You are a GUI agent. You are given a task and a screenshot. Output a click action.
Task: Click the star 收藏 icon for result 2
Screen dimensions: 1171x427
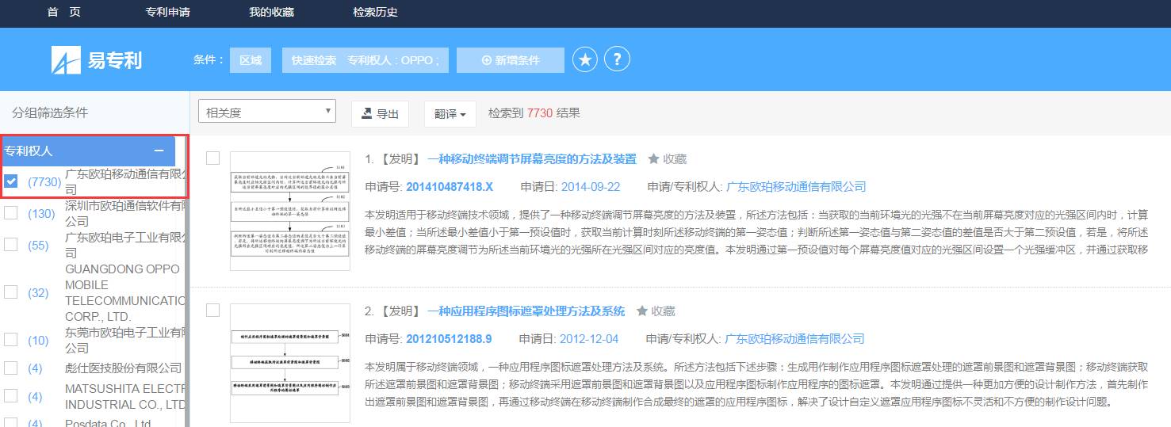point(642,311)
